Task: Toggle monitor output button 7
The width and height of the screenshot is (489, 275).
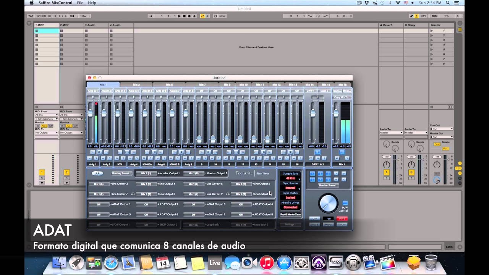Action: (336, 173)
